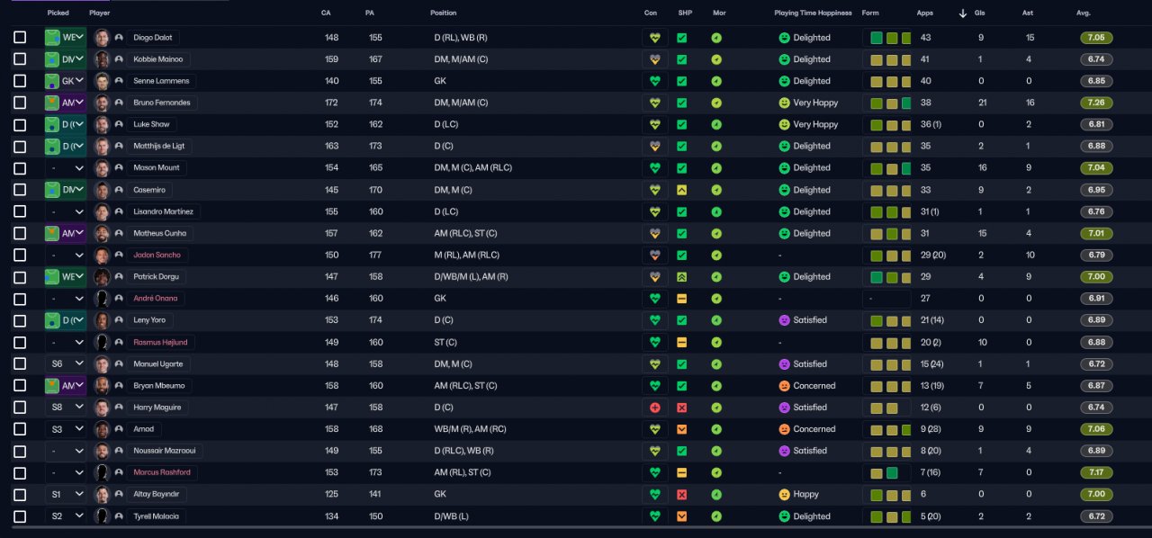Select Lisandro Martínez's row checkbox
1152x538 pixels.
point(20,211)
